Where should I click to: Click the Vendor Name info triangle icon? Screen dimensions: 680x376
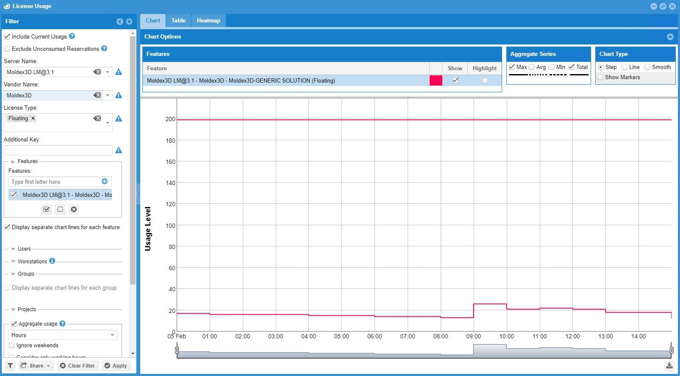[119, 95]
